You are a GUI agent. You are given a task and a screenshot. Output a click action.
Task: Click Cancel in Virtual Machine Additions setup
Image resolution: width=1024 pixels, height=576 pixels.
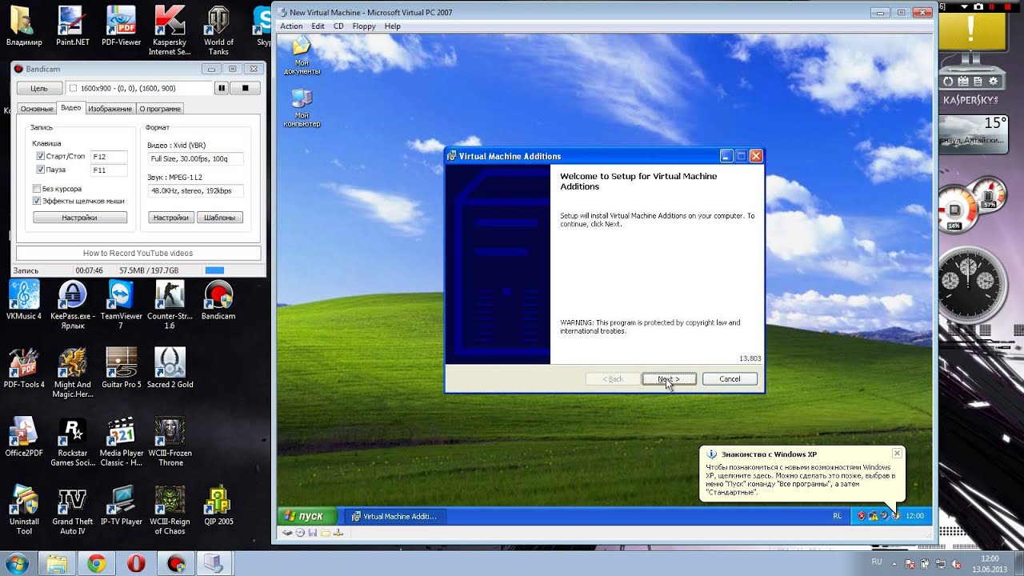click(x=730, y=378)
